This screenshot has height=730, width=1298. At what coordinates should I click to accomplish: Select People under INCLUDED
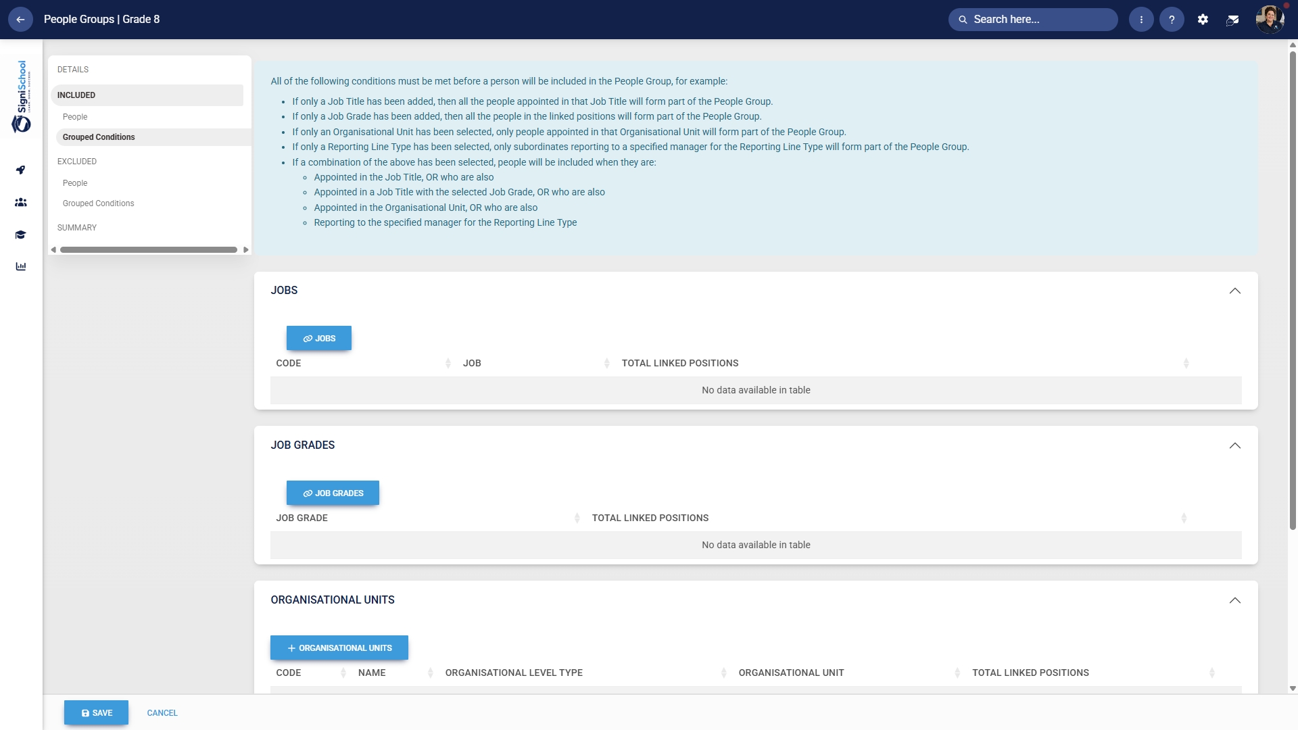coord(75,117)
